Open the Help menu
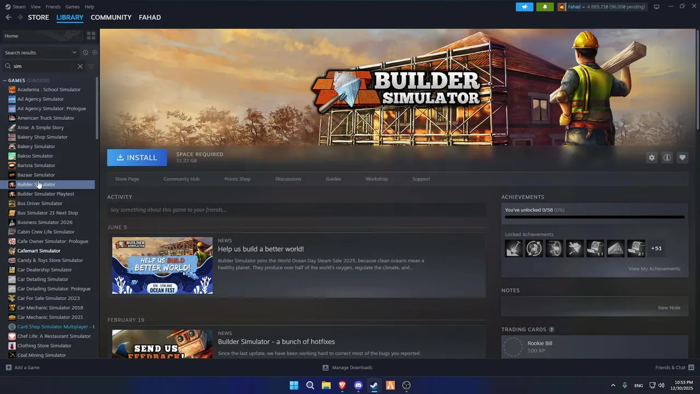Viewport: 700px width, 394px height. [89, 7]
